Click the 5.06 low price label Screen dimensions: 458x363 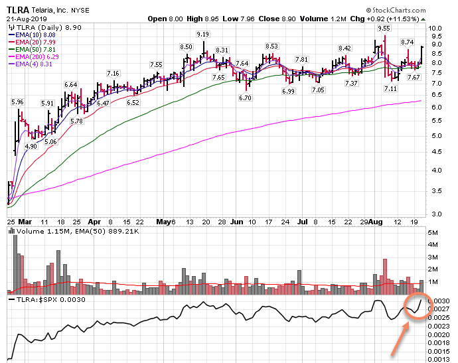[50, 141]
